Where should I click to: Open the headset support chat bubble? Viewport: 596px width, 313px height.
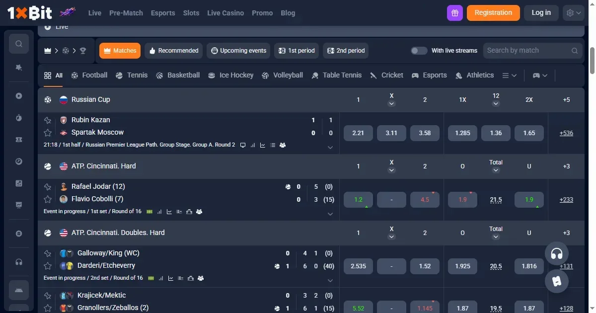557,254
